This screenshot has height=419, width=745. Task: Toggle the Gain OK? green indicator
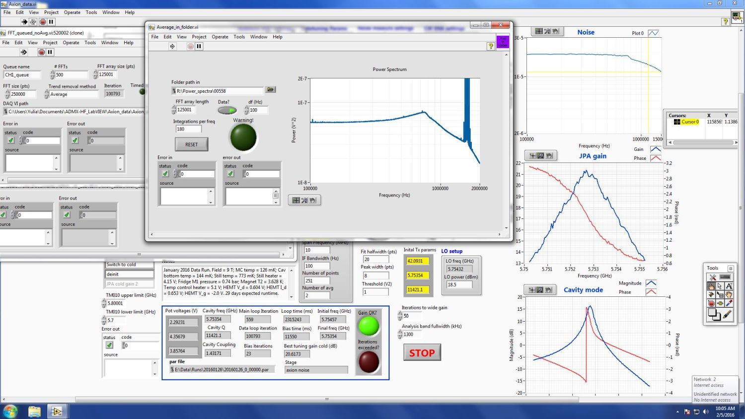click(369, 326)
